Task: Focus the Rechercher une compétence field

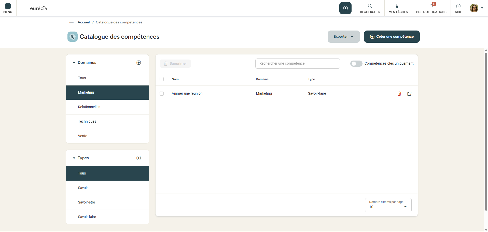Action: pyautogui.click(x=297, y=64)
